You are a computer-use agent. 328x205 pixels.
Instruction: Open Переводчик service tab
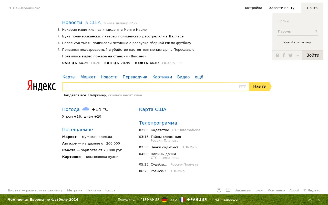click(x=135, y=77)
